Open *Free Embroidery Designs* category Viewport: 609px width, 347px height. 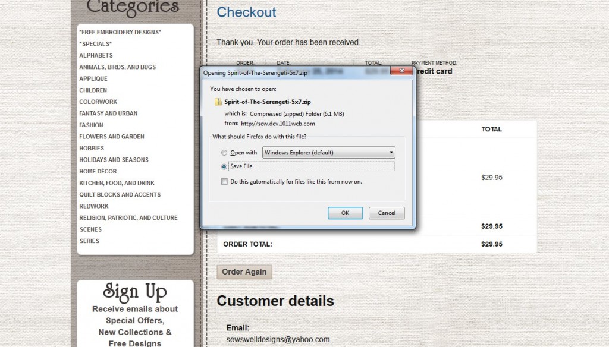[x=120, y=32]
